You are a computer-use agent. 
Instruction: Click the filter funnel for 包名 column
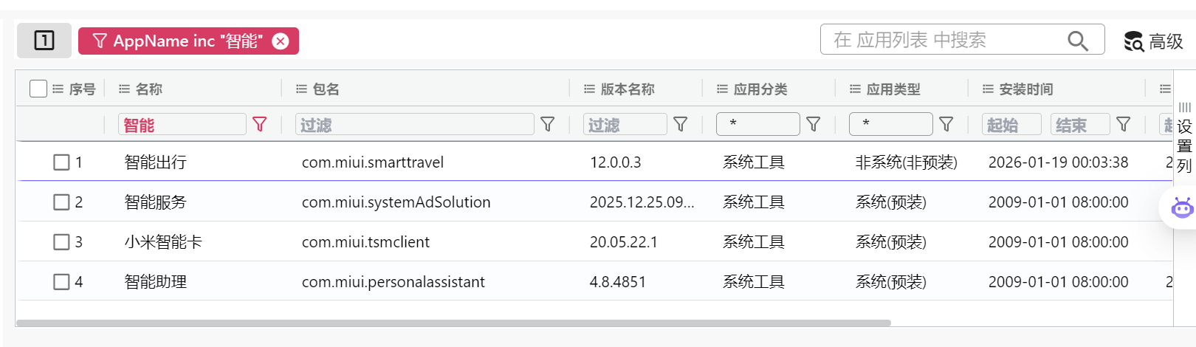(547, 124)
